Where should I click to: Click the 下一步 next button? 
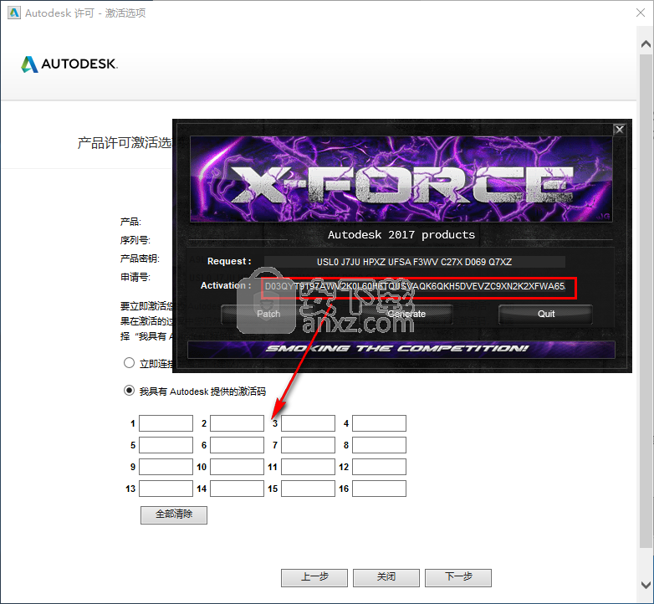click(458, 578)
